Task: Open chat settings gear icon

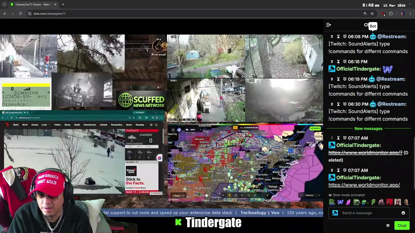Action: click(388, 226)
